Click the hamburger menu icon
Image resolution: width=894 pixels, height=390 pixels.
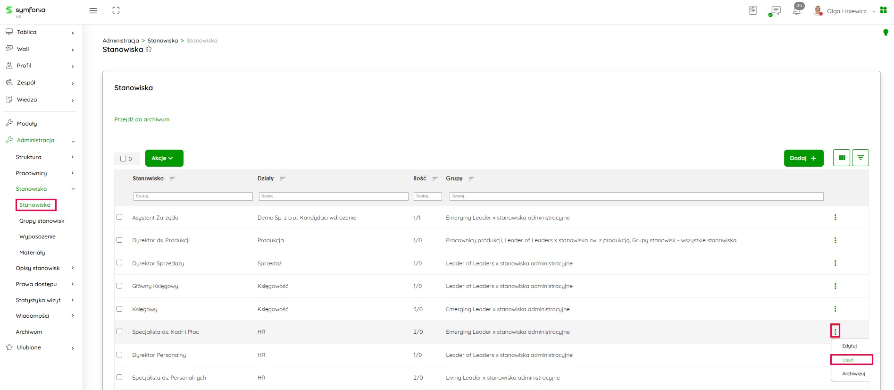click(93, 10)
